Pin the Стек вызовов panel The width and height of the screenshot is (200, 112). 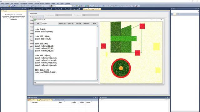click(167, 97)
